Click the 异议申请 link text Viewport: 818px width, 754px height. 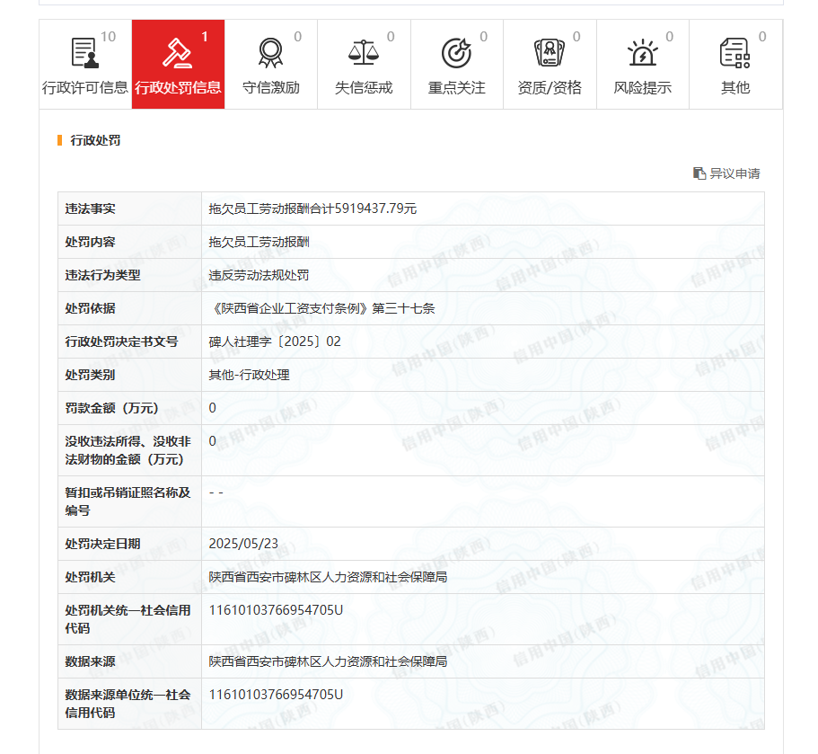click(734, 173)
